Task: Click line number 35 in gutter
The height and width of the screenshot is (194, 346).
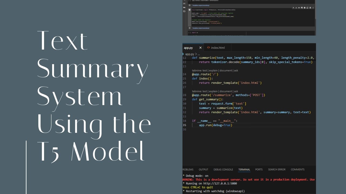Action: coord(185,125)
